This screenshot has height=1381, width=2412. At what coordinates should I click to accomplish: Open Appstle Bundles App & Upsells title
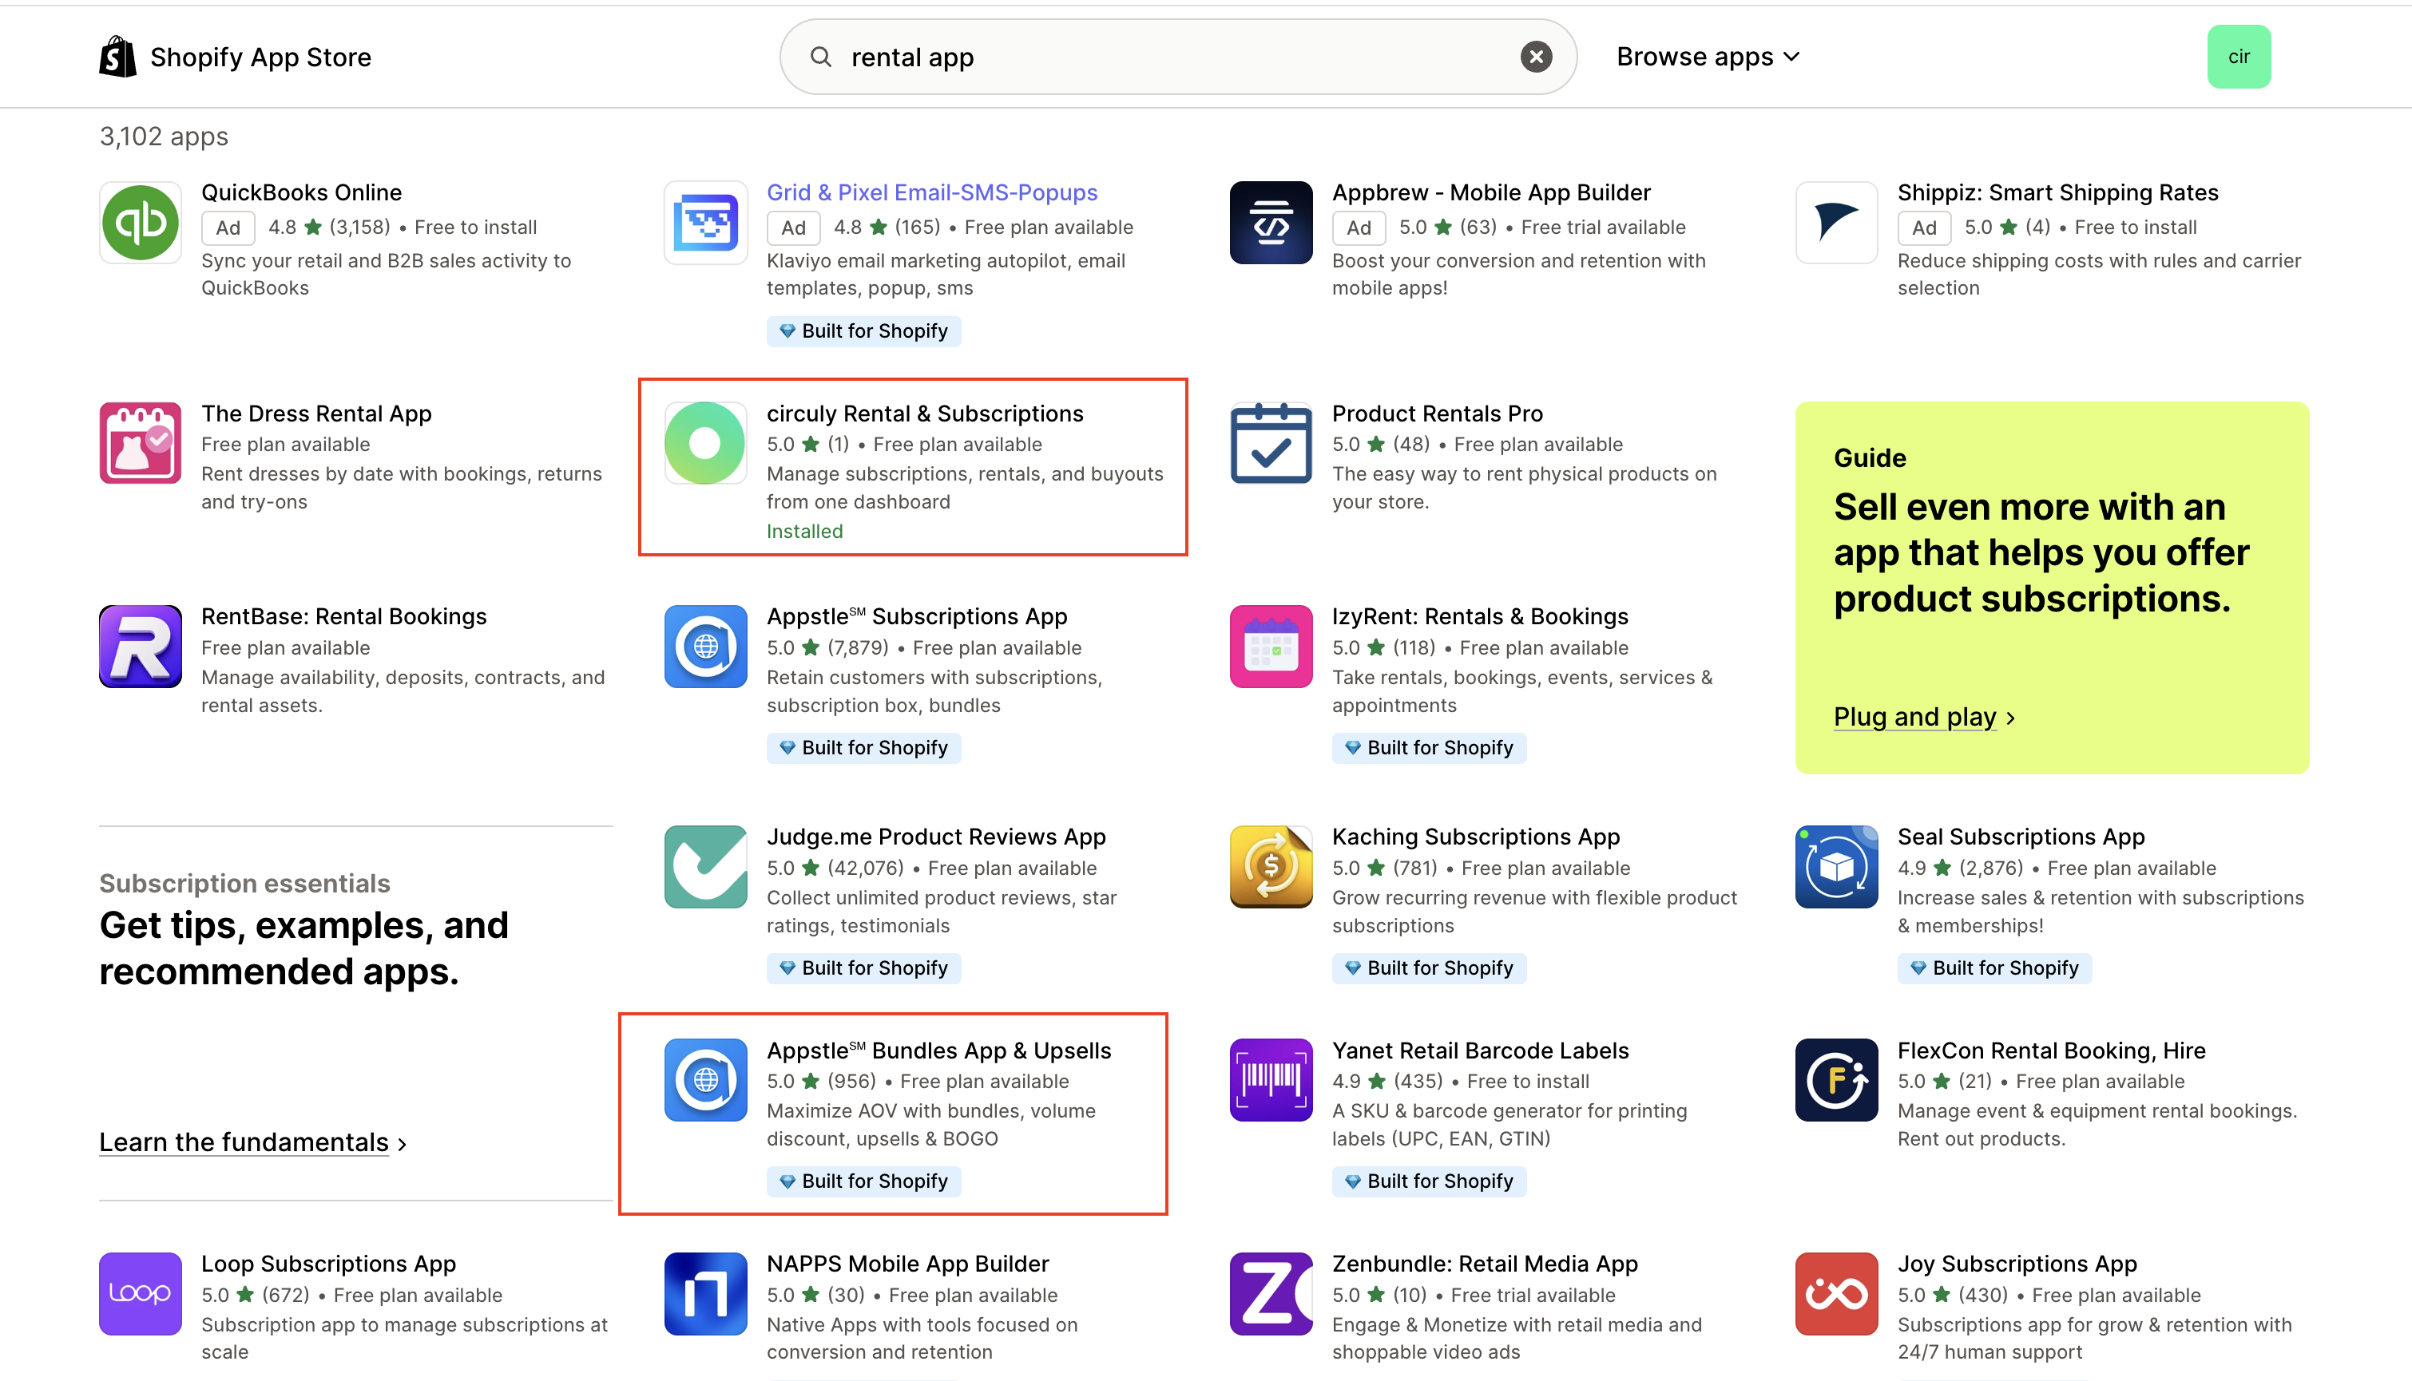click(938, 1050)
